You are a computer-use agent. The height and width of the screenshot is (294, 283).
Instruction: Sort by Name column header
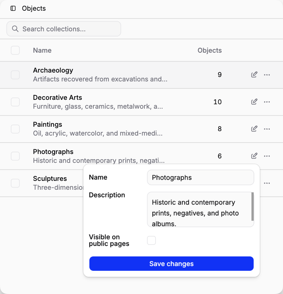42,50
